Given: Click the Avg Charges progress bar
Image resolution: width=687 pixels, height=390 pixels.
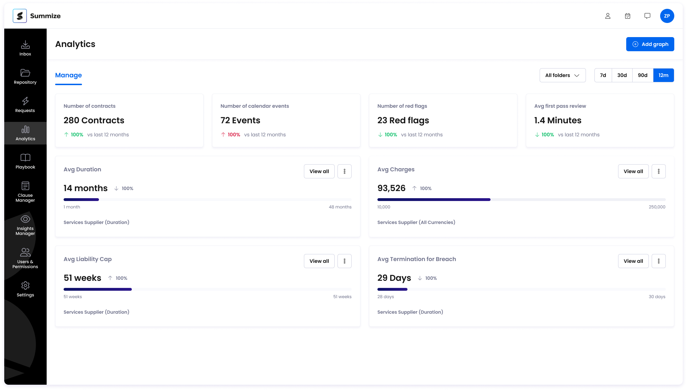Looking at the screenshot, I should point(521,200).
